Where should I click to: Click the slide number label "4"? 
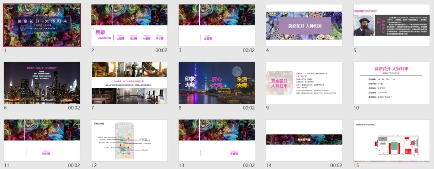[x=268, y=50]
